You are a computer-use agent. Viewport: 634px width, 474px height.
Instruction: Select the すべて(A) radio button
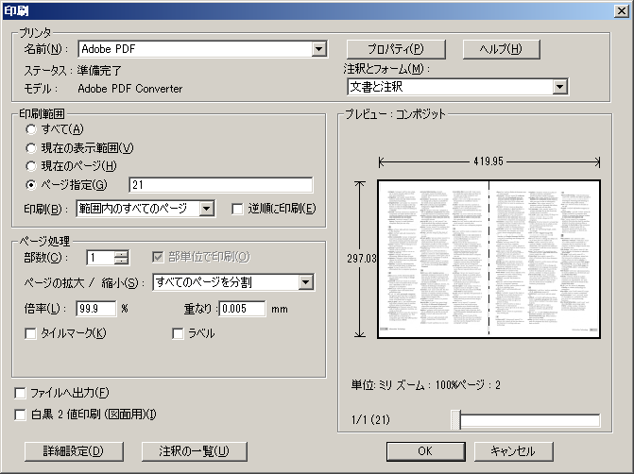(x=32, y=129)
